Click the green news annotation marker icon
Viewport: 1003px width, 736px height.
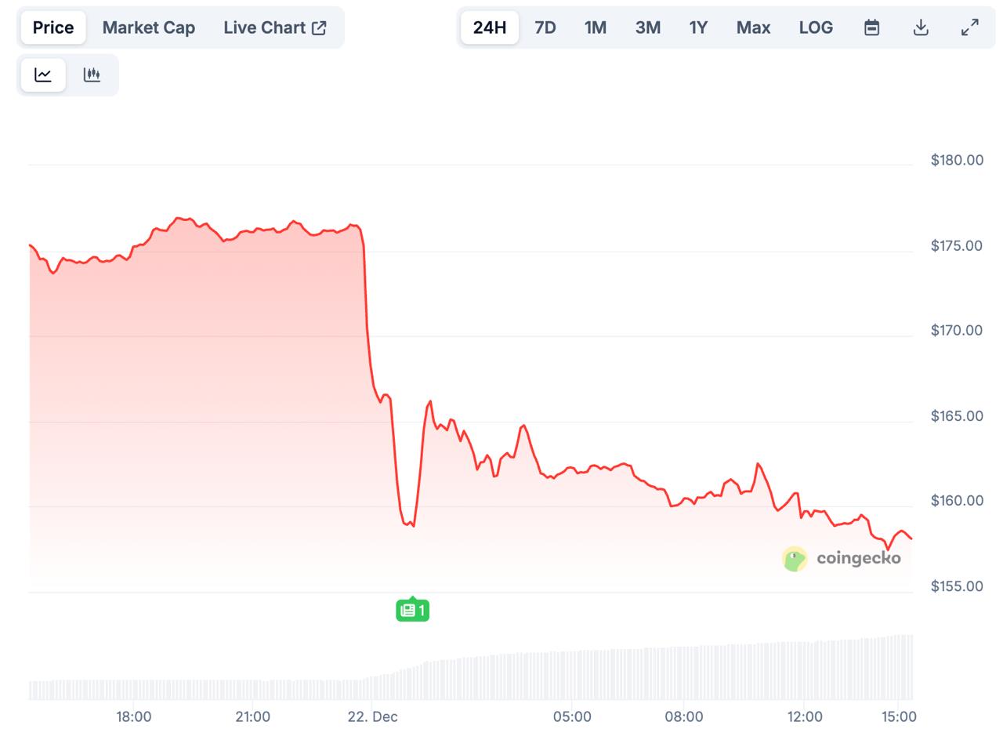pos(412,609)
